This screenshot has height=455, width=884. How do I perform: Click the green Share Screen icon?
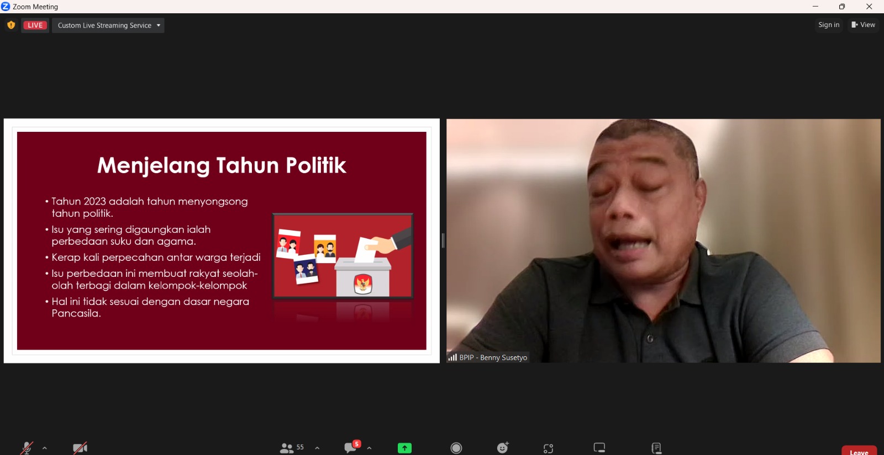pos(404,448)
